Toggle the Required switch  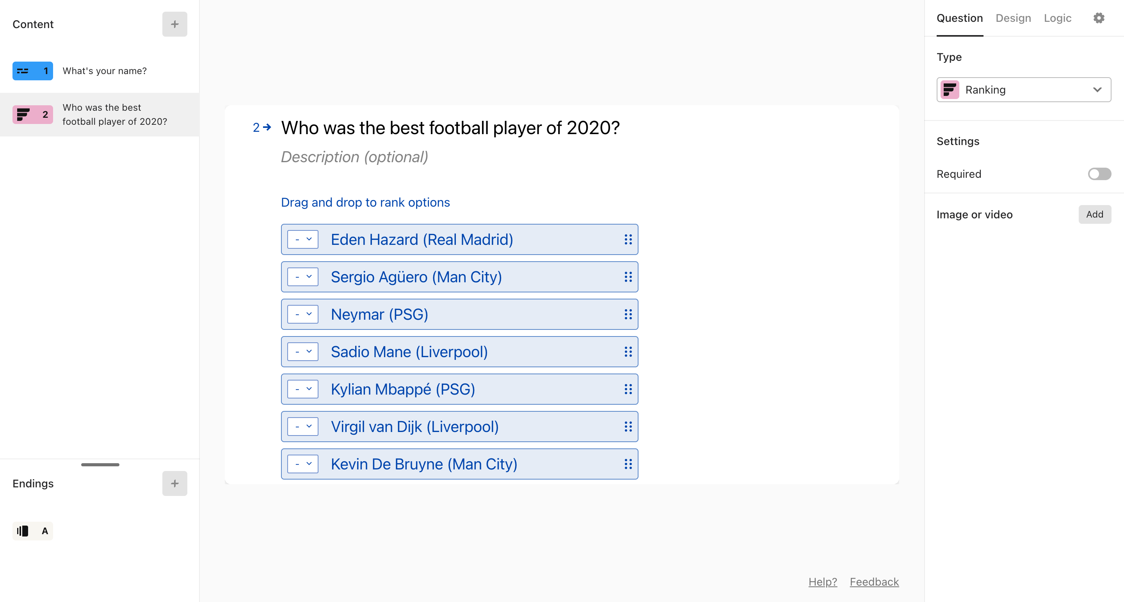pyautogui.click(x=1099, y=174)
